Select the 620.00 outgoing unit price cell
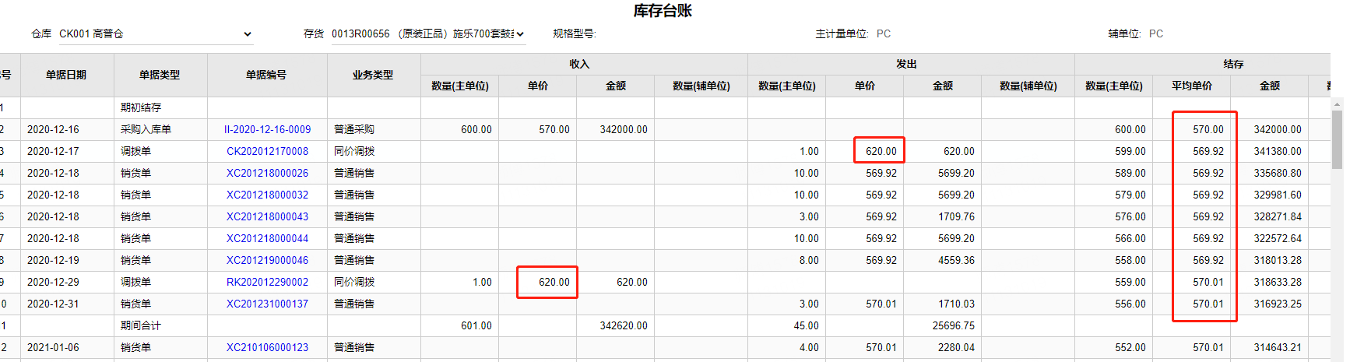The width and height of the screenshot is (1357, 362). pos(880,152)
